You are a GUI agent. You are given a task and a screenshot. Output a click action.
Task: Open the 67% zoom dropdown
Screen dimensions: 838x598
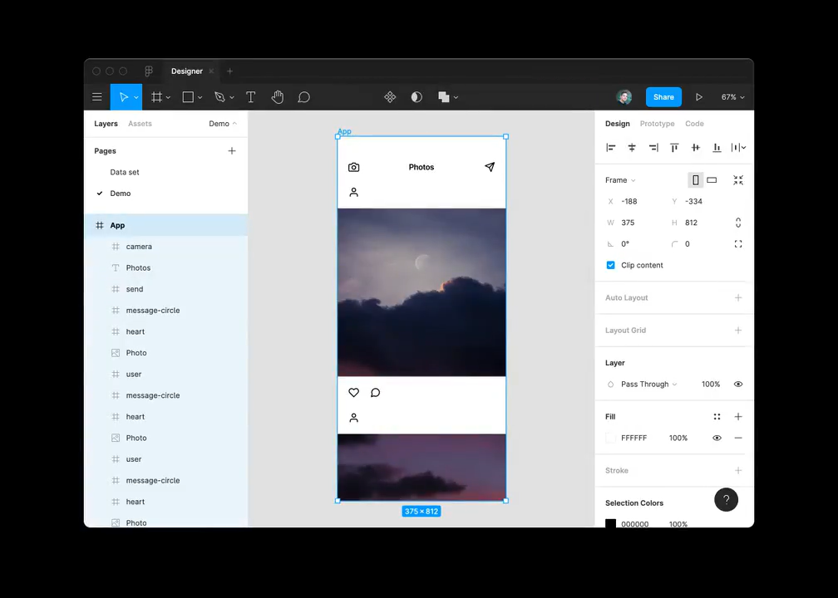click(x=732, y=97)
